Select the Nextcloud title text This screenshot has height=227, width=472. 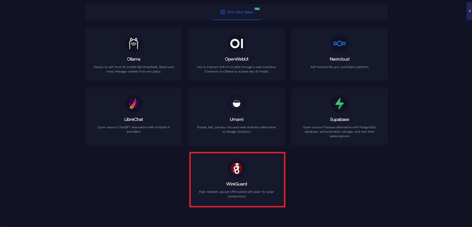click(339, 59)
